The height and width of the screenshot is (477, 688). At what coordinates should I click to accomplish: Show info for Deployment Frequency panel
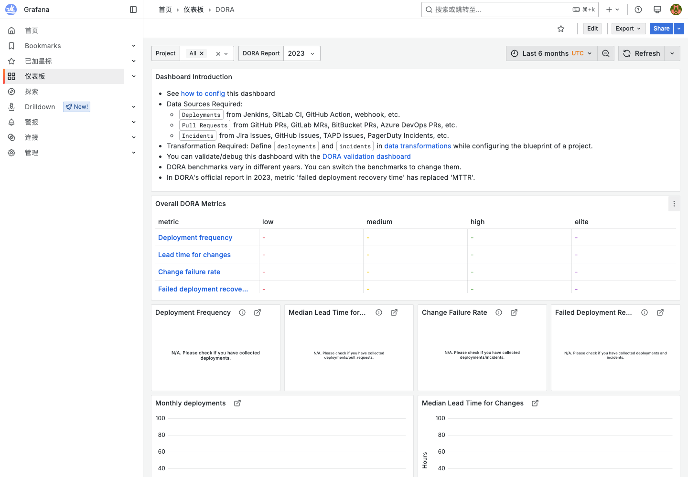[242, 312]
